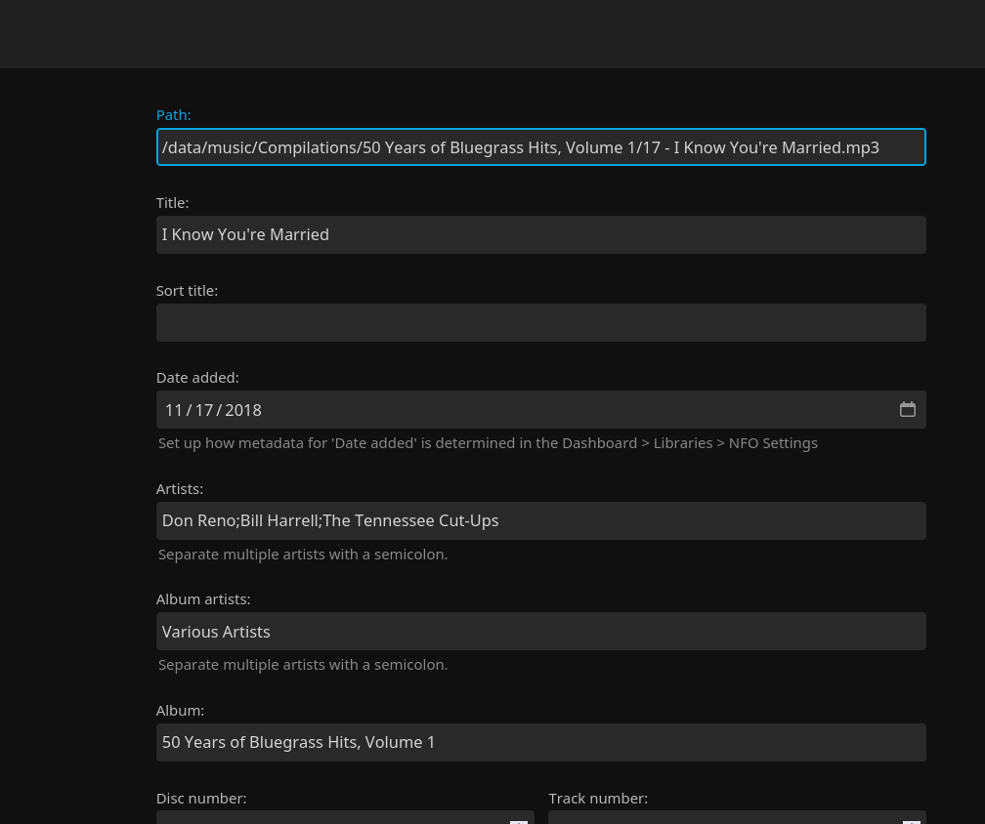
Task: Click the Date added value field
Action: (489, 409)
